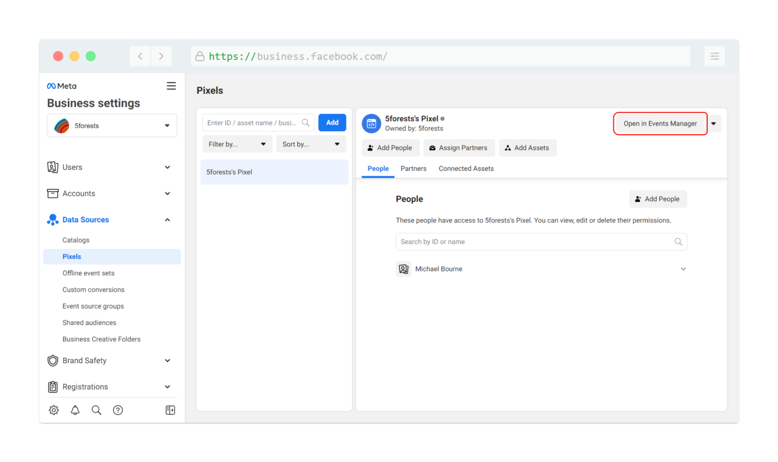Click the Meta logo

pyautogui.click(x=62, y=86)
